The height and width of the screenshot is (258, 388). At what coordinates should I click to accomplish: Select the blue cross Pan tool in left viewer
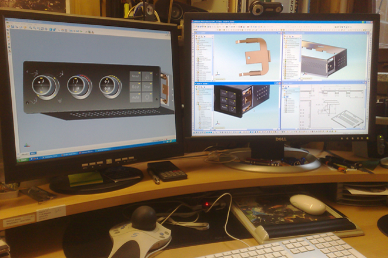pyautogui.click(x=46, y=29)
